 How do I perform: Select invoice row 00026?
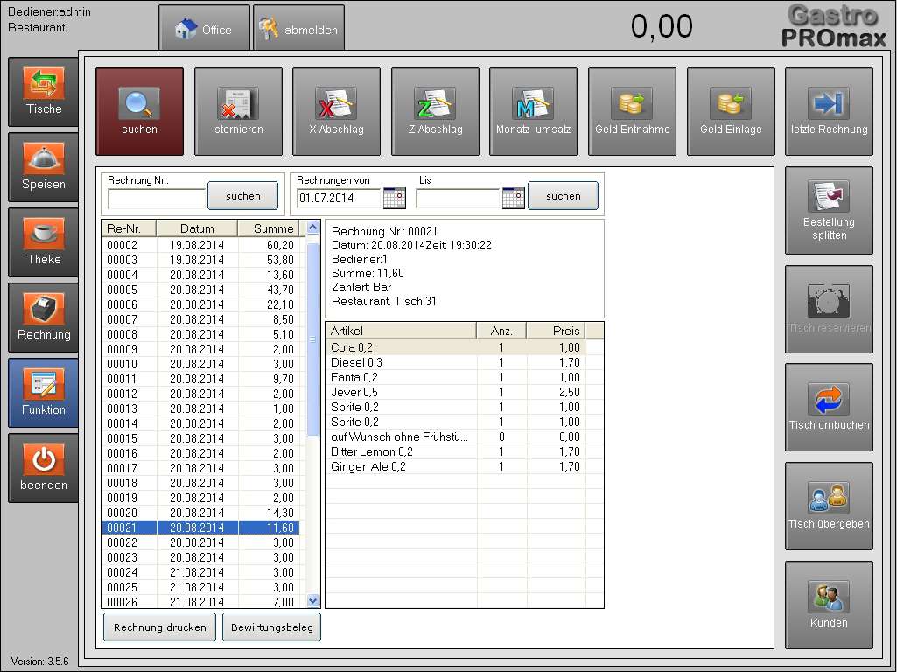(200, 602)
